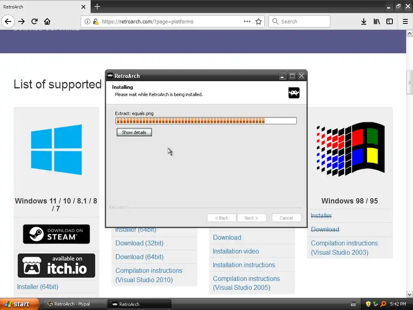Click struck-through Download link under Windows 98 / 95
Image resolution: width=413 pixels, height=310 pixels.
click(325, 229)
